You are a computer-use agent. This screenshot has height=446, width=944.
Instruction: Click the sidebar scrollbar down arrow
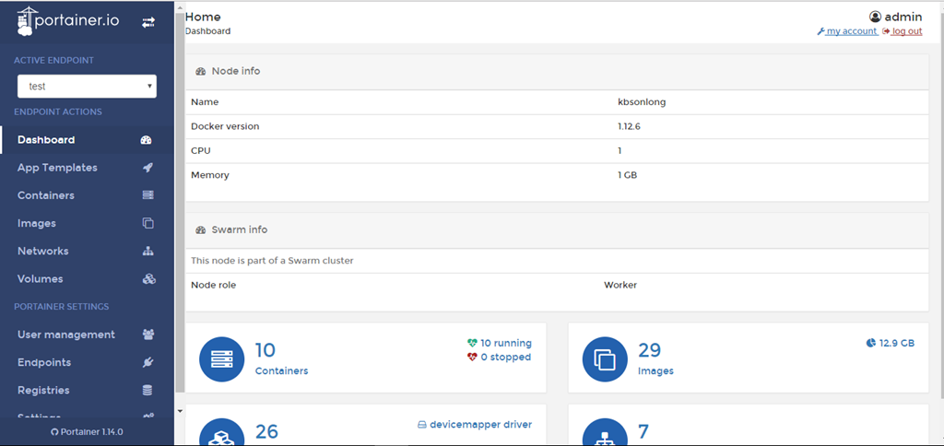pos(179,410)
